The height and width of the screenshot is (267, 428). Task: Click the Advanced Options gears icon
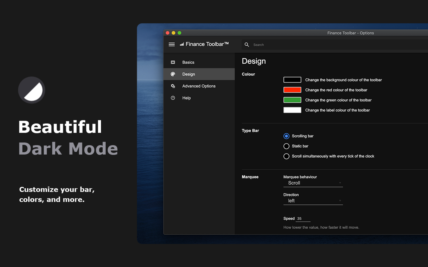173,86
